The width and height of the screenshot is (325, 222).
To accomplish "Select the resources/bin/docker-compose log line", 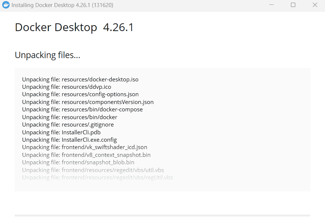I will point(82,110).
